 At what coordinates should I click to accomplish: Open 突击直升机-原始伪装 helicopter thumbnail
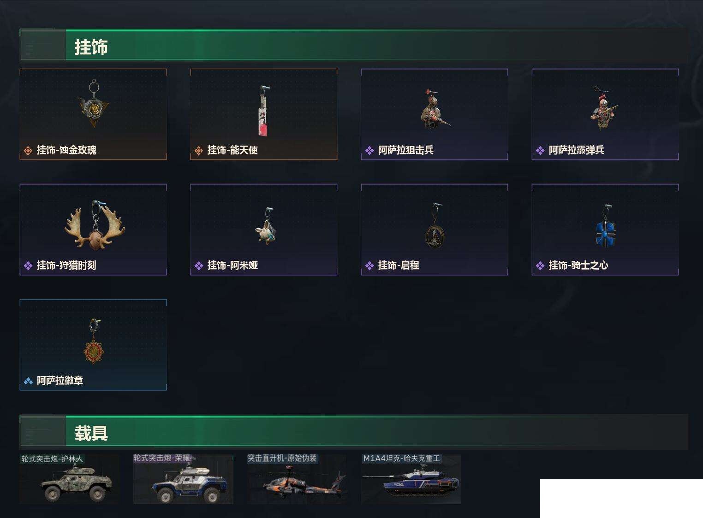pos(297,479)
